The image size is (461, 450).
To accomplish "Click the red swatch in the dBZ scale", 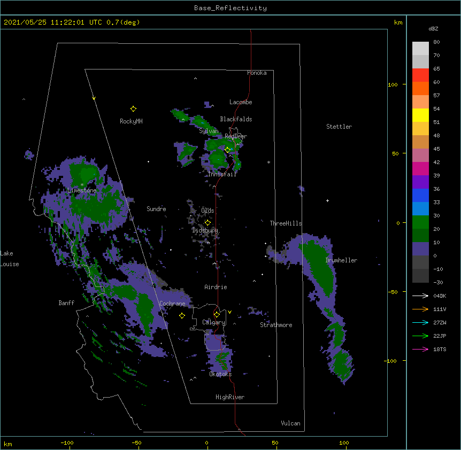I will tap(420, 75).
